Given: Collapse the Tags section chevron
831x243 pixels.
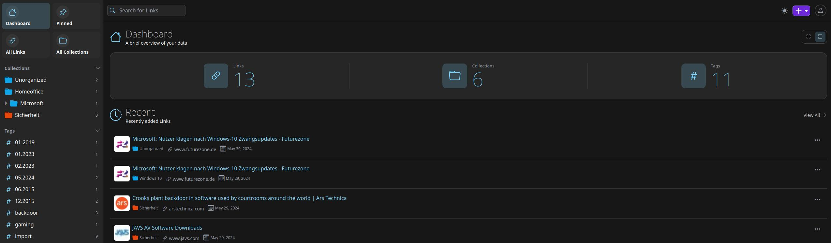Looking at the screenshot, I should click(x=97, y=131).
